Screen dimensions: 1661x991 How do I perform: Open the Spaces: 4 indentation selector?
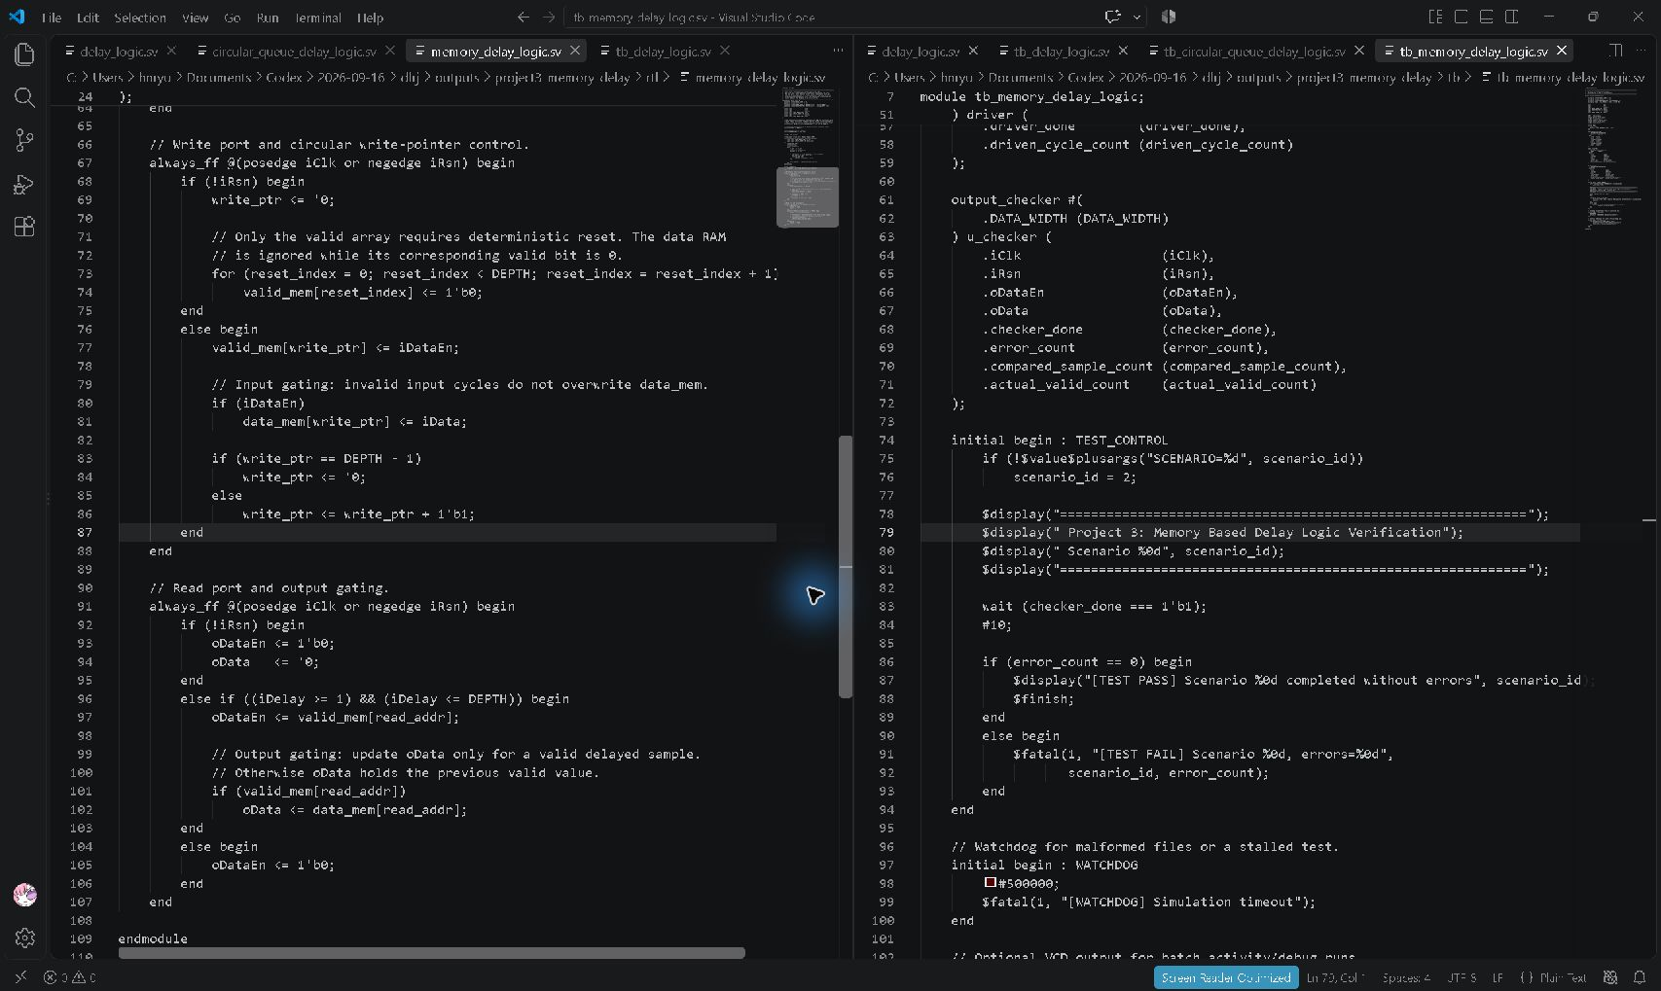coord(1406,977)
